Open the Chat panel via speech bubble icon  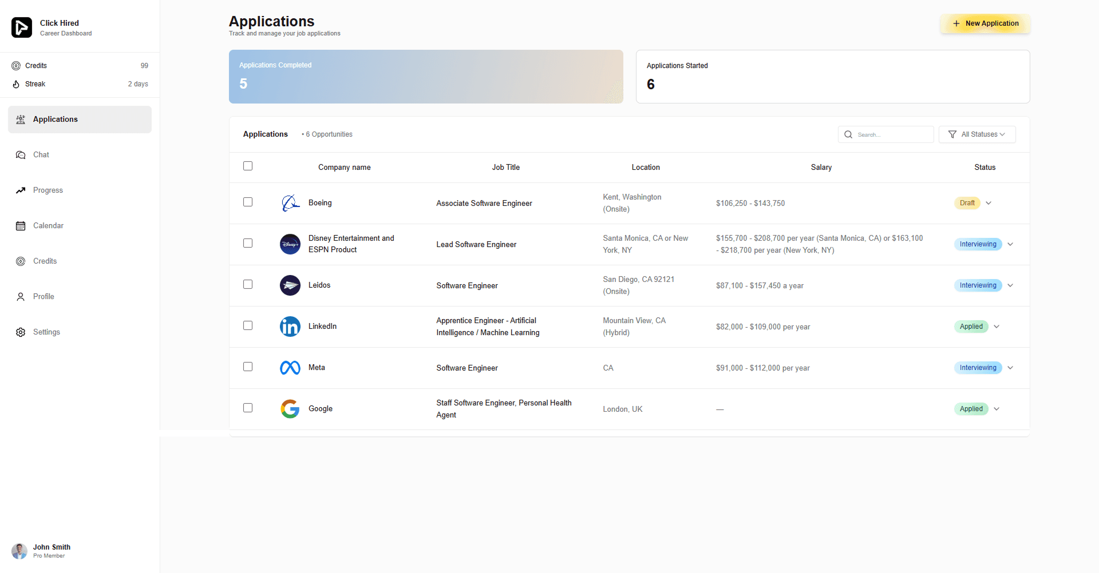21,154
